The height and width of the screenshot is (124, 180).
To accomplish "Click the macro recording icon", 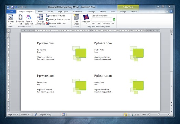I will (63, 115).
